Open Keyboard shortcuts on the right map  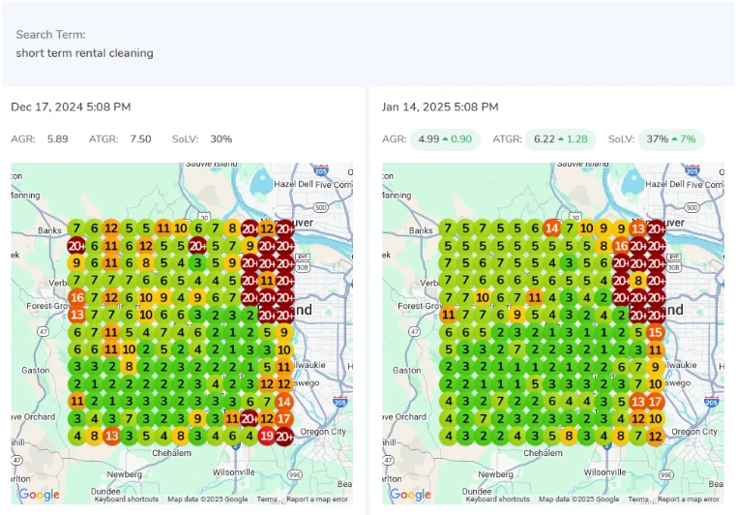(498, 500)
